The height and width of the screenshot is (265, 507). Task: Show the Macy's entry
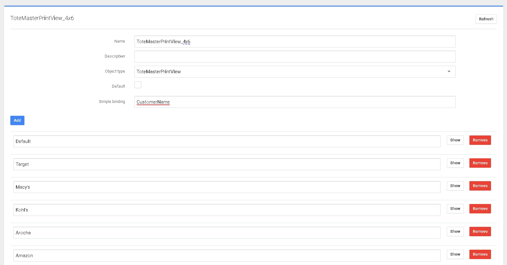(x=455, y=186)
